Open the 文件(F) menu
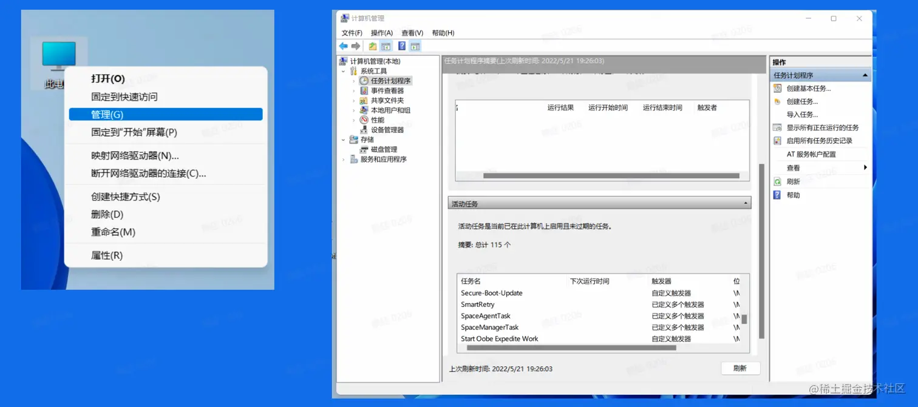Viewport: 918px width, 407px height. [352, 33]
